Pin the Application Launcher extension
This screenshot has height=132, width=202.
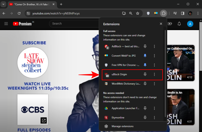point(145,108)
